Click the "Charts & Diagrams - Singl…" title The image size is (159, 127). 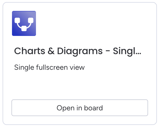point(77,51)
